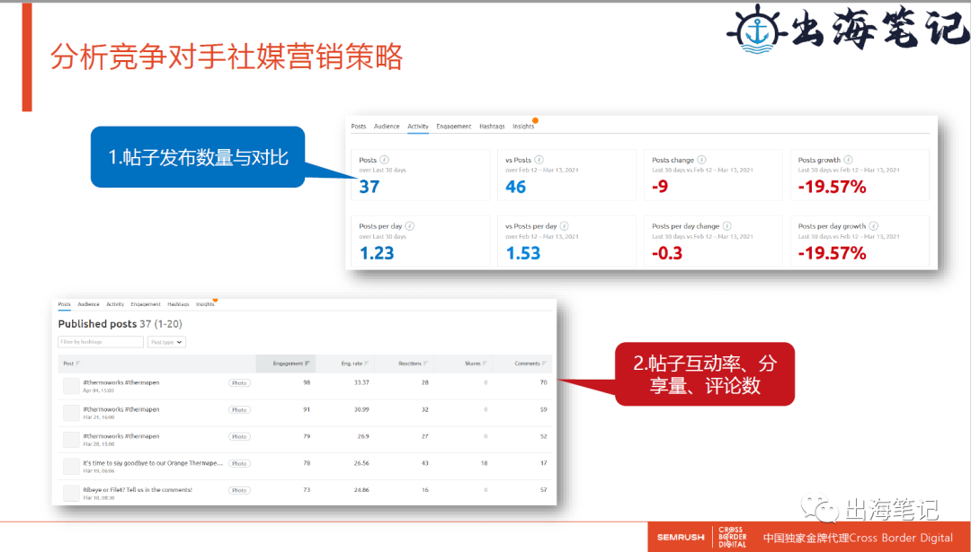
Task: Select the Insights tab
Action: 522,126
